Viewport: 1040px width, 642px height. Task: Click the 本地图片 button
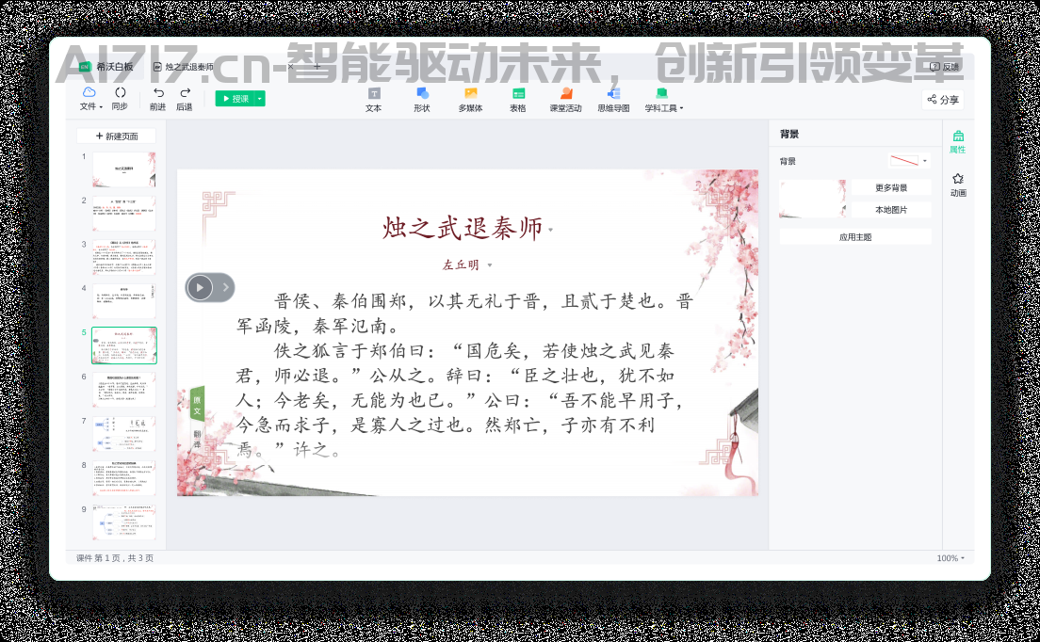click(891, 210)
